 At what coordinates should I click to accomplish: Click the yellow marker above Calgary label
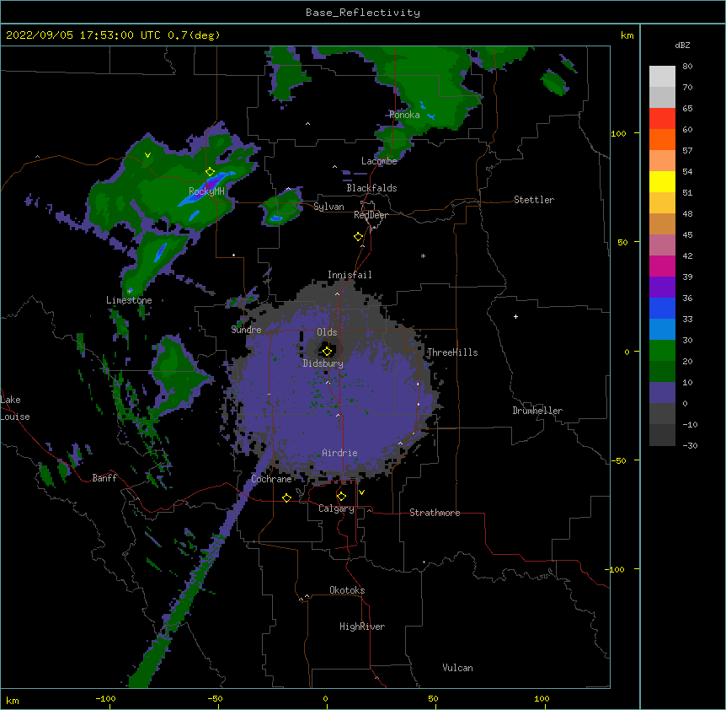[x=341, y=497]
